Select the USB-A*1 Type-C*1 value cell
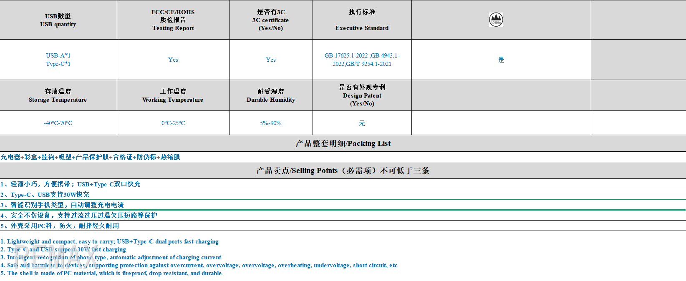 (x=58, y=60)
